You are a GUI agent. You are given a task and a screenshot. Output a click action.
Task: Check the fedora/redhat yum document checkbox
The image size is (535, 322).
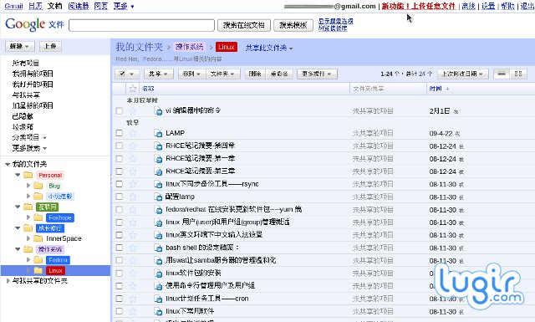click(119, 209)
